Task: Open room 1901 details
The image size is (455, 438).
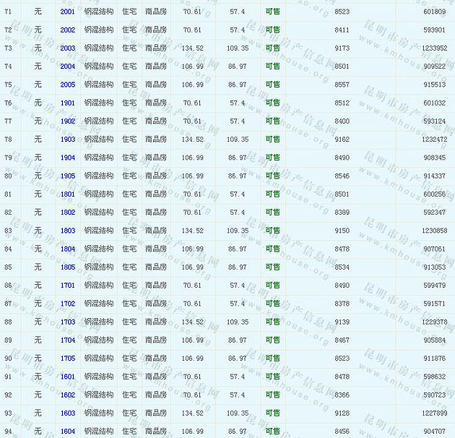Action: 67,103
